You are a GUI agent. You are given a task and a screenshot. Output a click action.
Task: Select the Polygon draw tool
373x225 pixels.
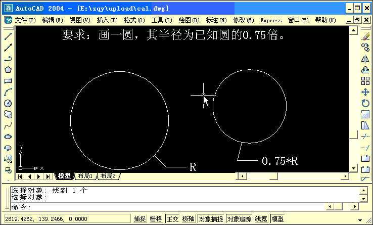(x=8, y=70)
